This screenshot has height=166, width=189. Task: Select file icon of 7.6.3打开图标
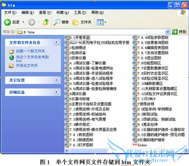[x=67, y=145]
